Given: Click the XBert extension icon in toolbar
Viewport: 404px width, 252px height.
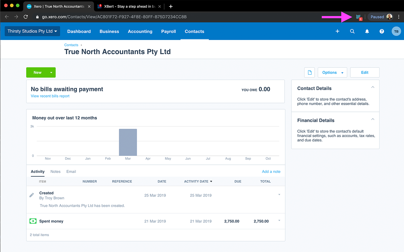Looking at the screenshot, I should click(358, 17).
